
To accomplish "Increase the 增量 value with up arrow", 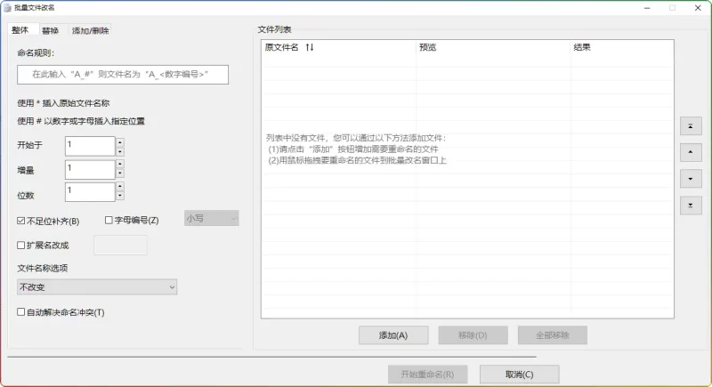I will coord(120,165).
